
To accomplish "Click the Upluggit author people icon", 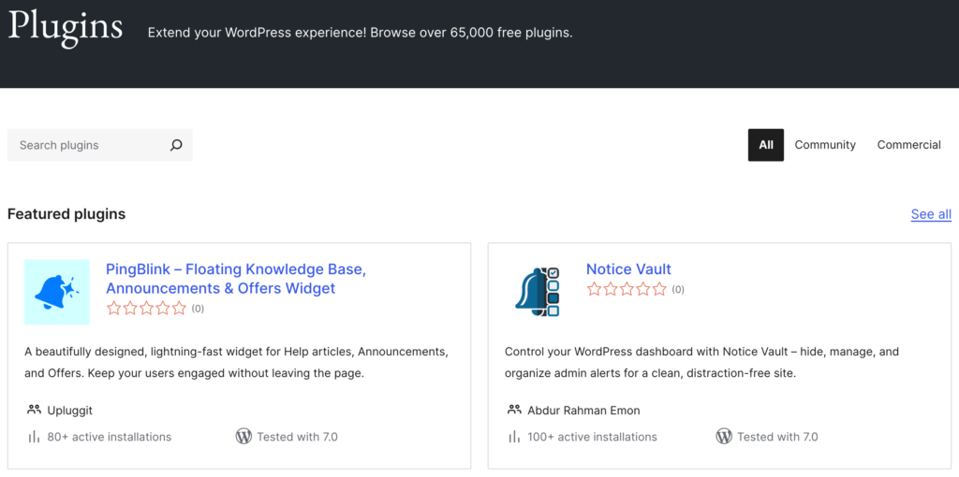I will click(35, 410).
